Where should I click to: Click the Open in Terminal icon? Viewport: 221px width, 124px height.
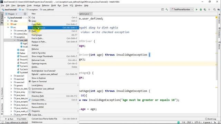pos(30,81)
